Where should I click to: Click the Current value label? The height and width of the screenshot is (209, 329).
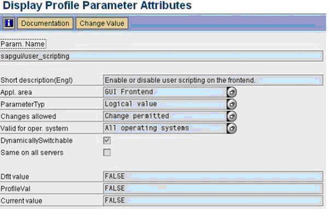click(21, 201)
